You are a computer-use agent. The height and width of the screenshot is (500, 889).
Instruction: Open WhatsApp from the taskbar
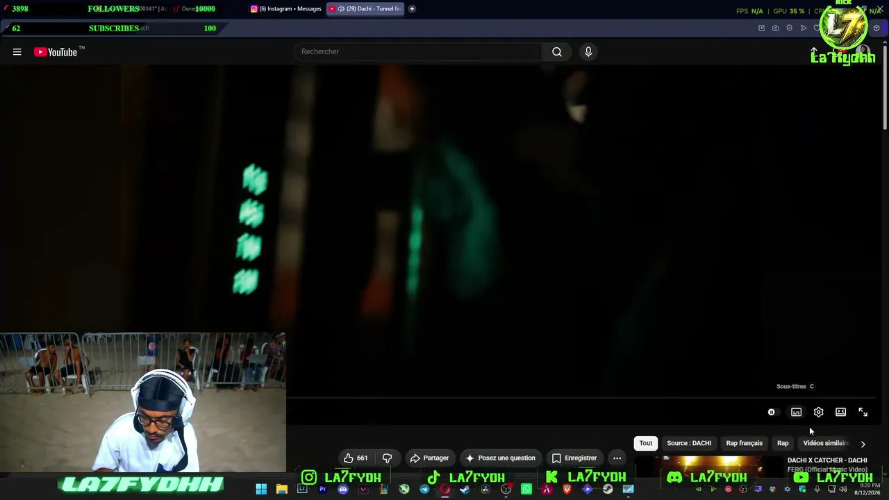526,490
